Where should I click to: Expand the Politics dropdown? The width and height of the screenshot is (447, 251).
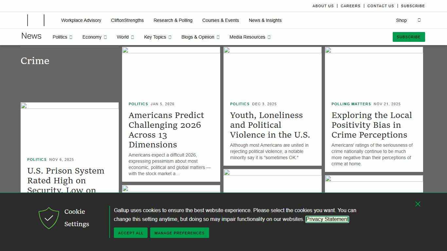(62, 37)
